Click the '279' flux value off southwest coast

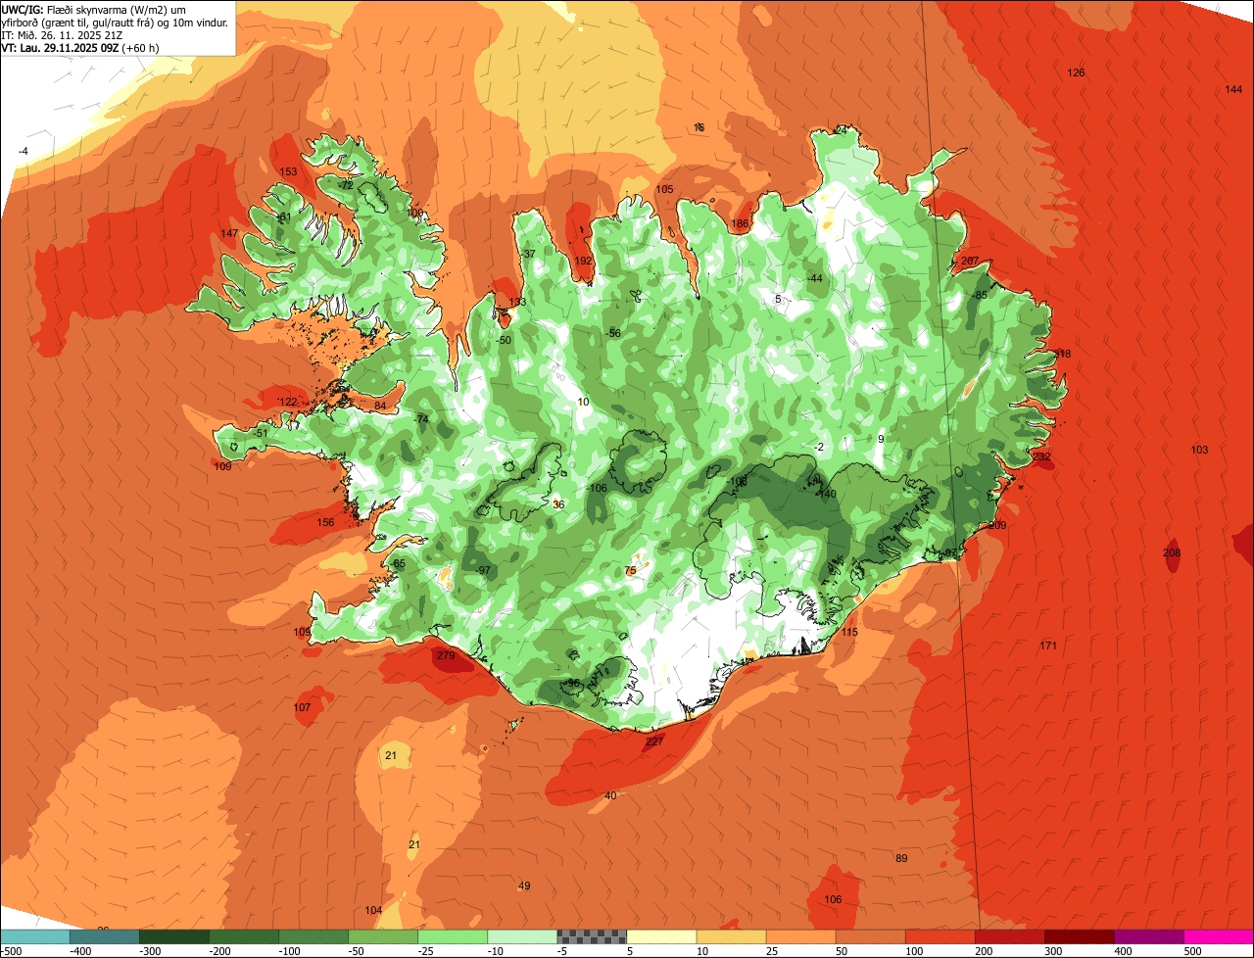(446, 656)
